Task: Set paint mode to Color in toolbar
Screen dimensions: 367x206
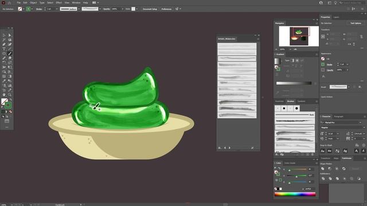Action: click(x=3, y=112)
